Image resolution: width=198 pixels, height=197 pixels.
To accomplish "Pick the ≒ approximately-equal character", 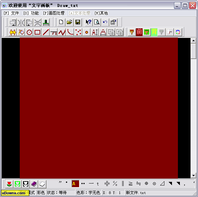I will (138, 183).
